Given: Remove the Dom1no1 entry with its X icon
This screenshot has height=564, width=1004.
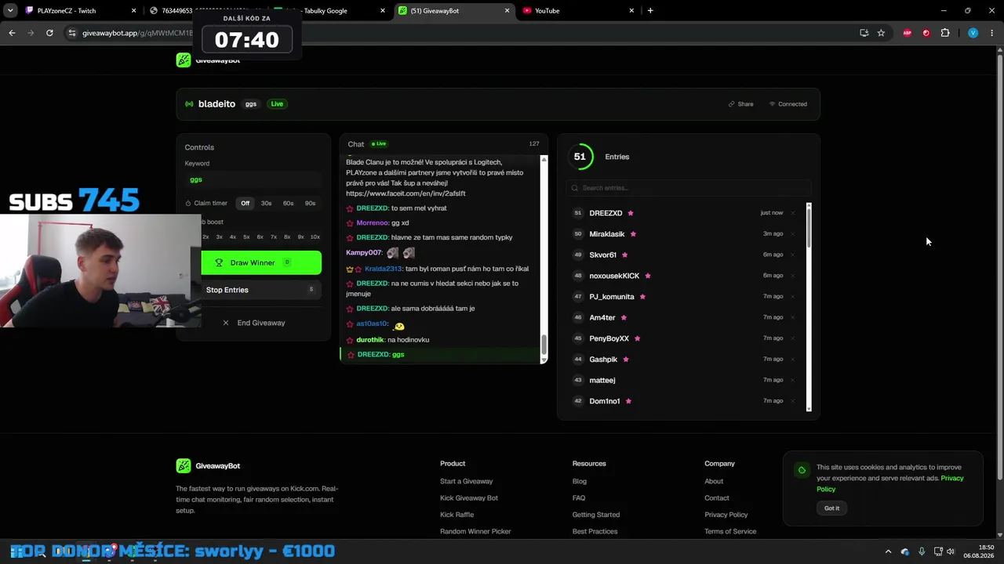Looking at the screenshot, I should coord(792,401).
